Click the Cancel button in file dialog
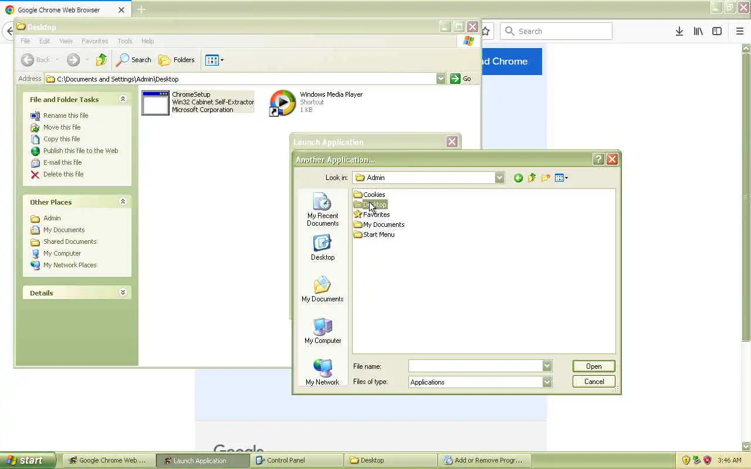The width and height of the screenshot is (751, 469). tap(594, 382)
